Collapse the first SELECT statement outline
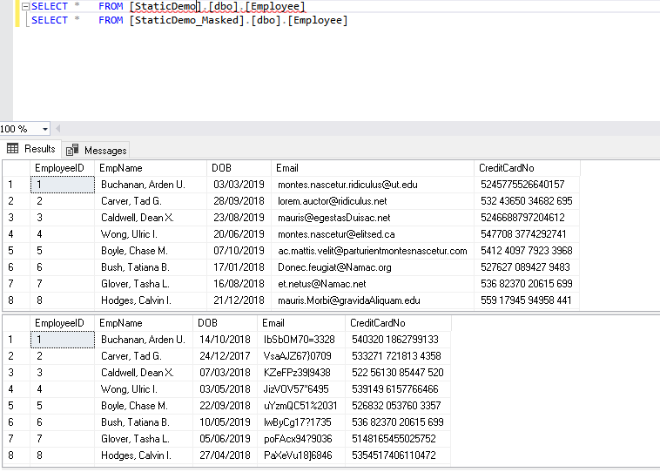The image size is (660, 472). coord(24,7)
